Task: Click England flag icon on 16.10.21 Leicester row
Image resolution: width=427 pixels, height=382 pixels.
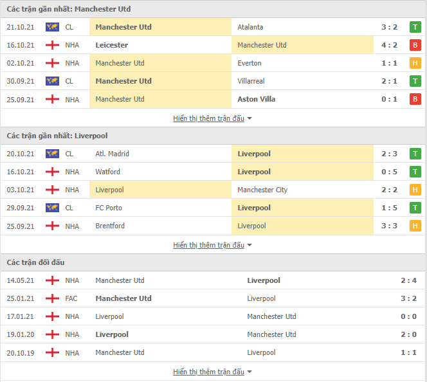Action: [52, 45]
